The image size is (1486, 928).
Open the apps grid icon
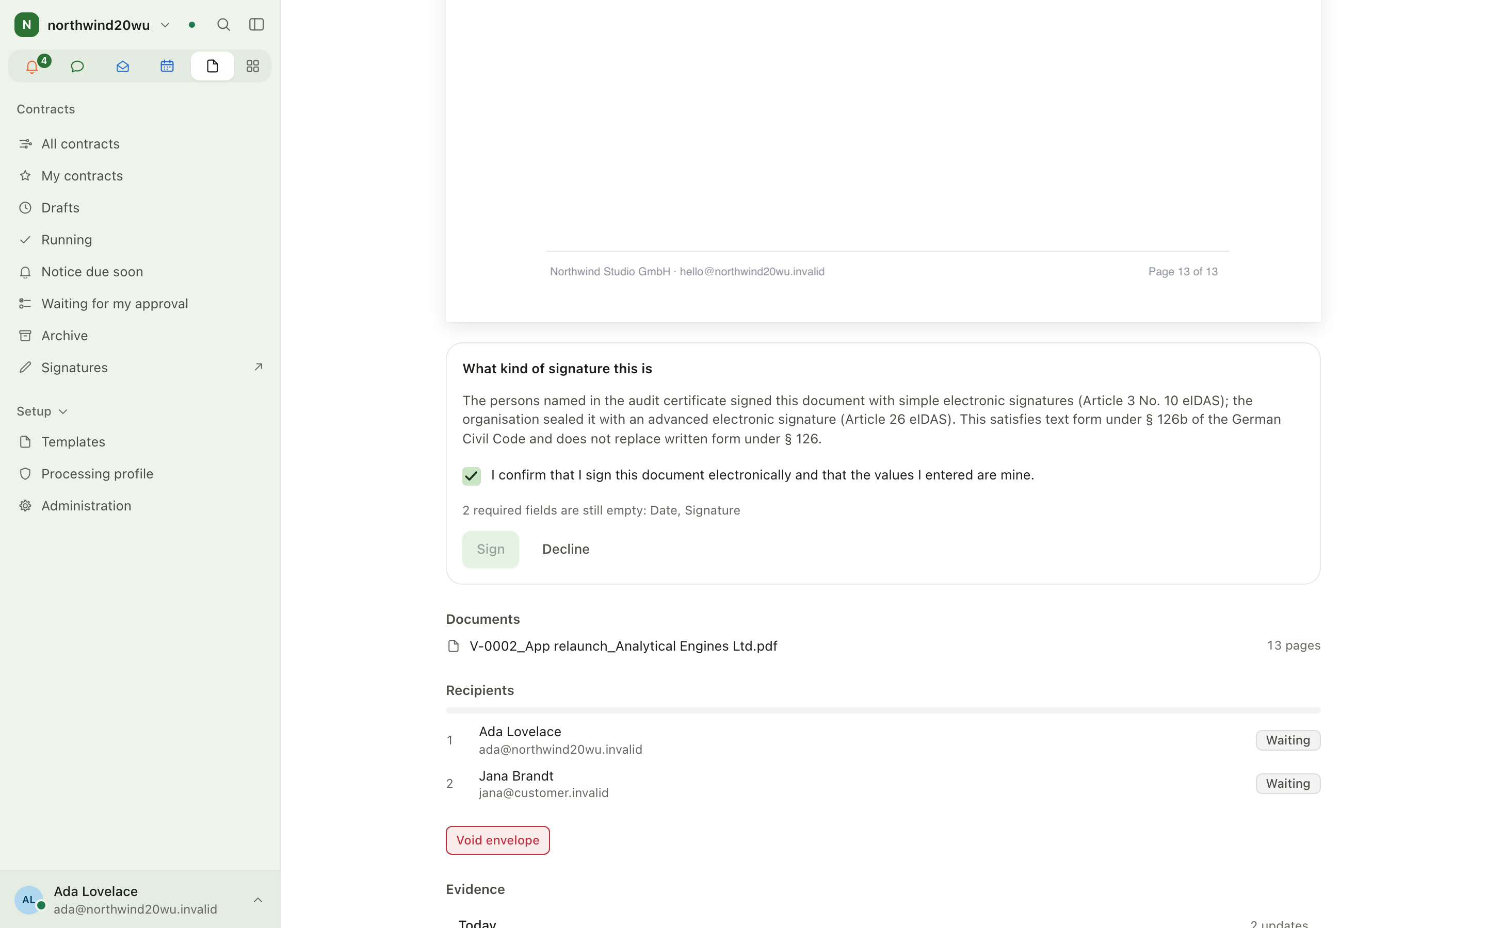pyautogui.click(x=253, y=67)
